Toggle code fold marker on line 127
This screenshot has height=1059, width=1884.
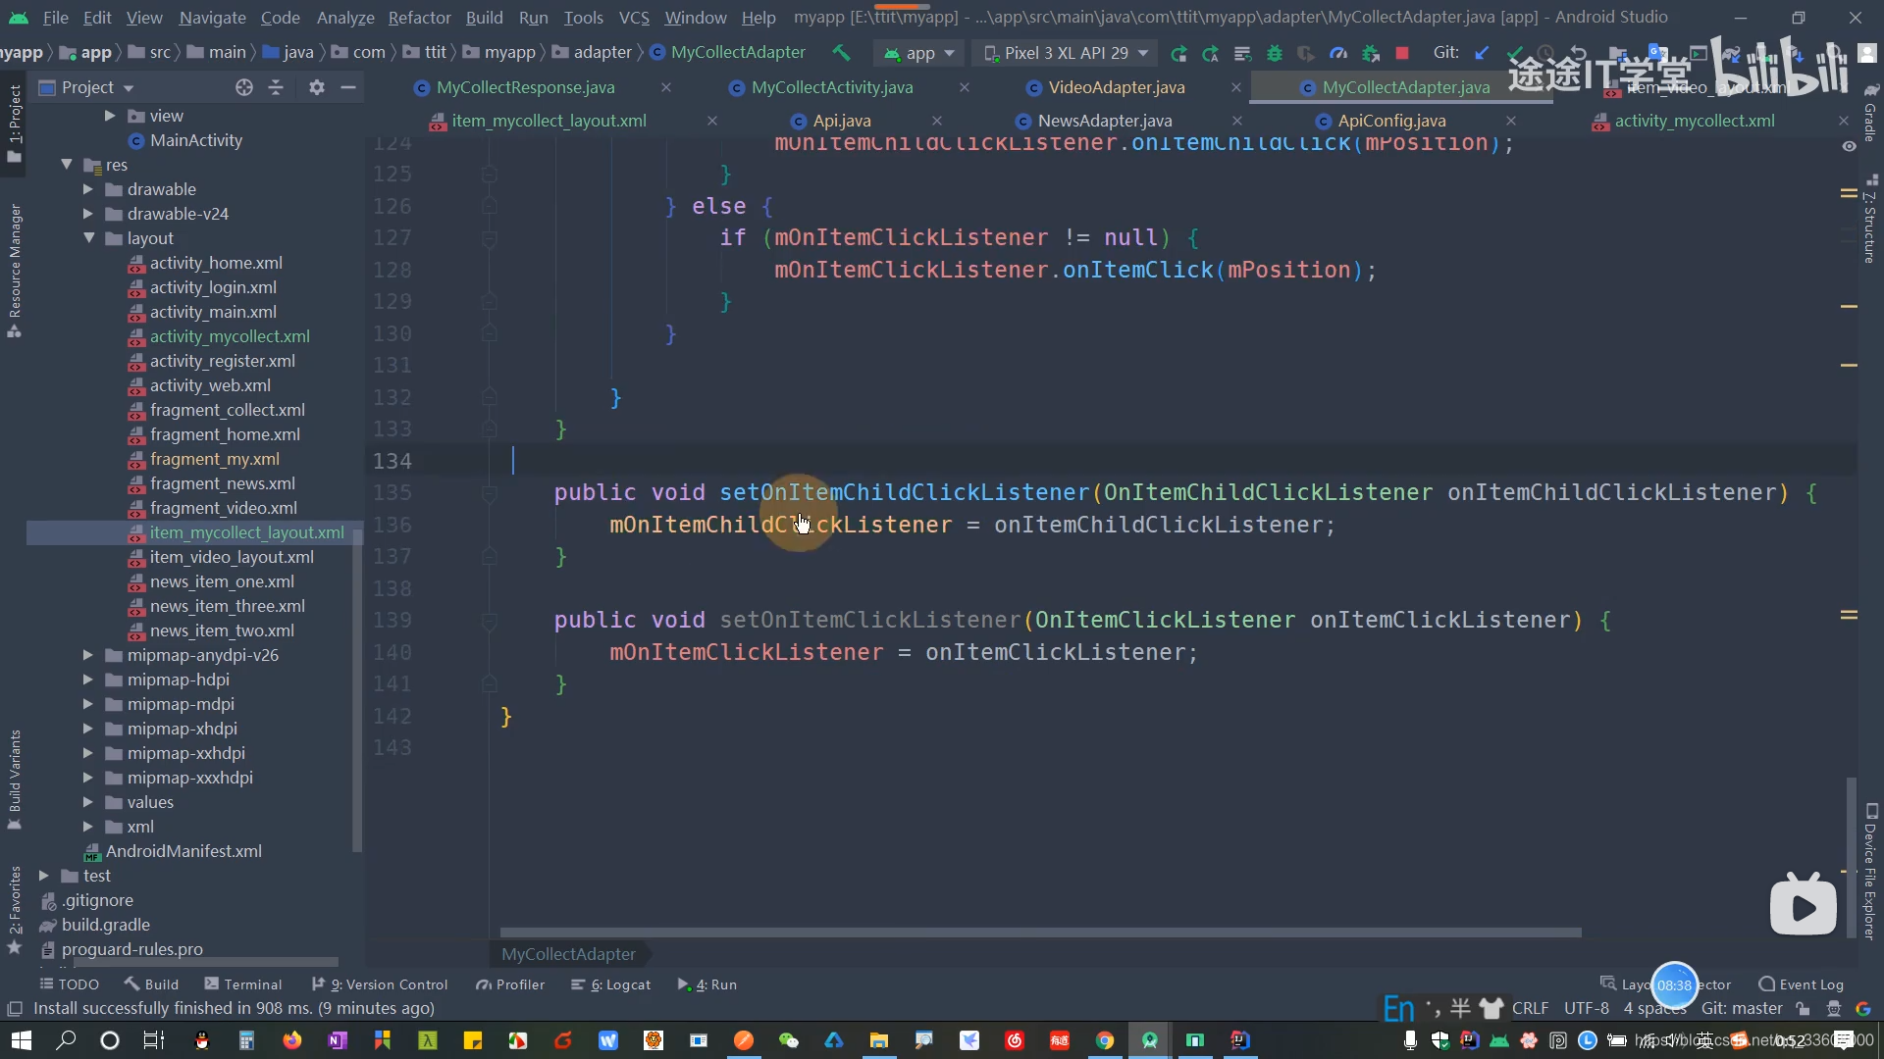[489, 237]
